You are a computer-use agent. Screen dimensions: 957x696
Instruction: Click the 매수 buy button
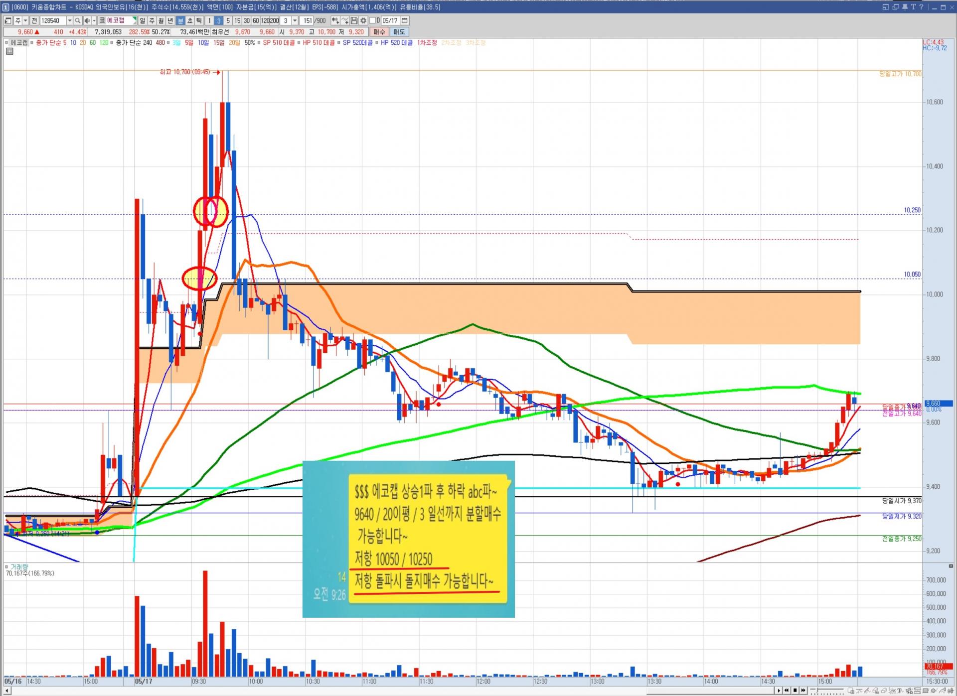tap(379, 32)
